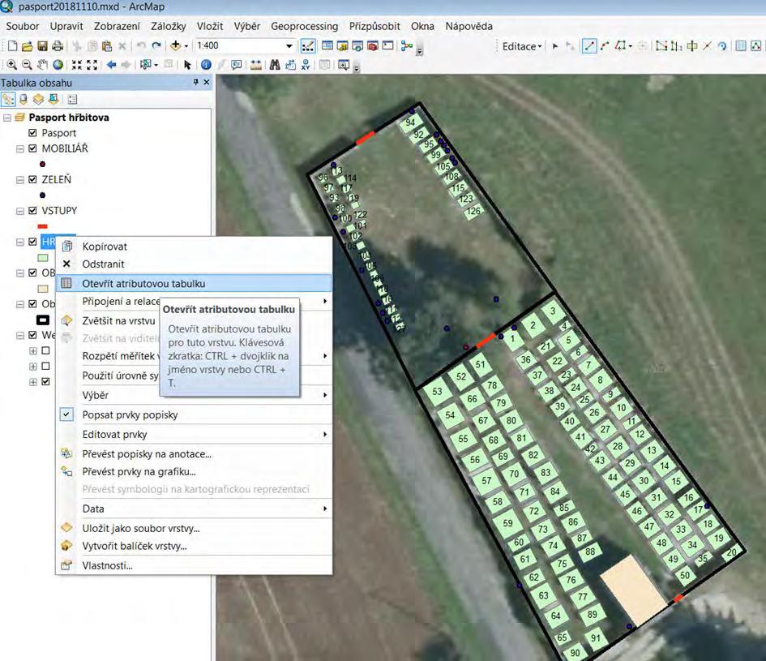
Task: Save the map with the floppy disk icon
Action: tap(42, 46)
